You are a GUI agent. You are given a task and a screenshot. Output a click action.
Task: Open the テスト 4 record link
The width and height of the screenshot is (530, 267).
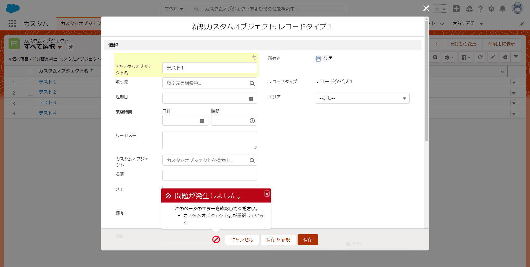coord(47,113)
